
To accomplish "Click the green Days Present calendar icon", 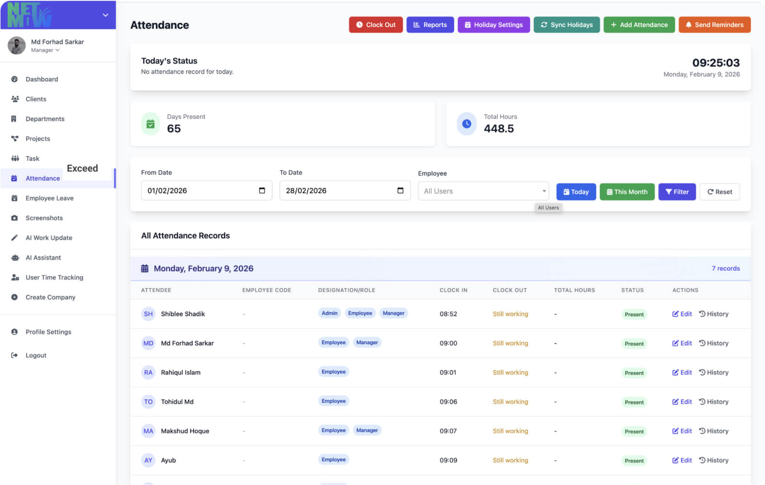I will [x=151, y=124].
